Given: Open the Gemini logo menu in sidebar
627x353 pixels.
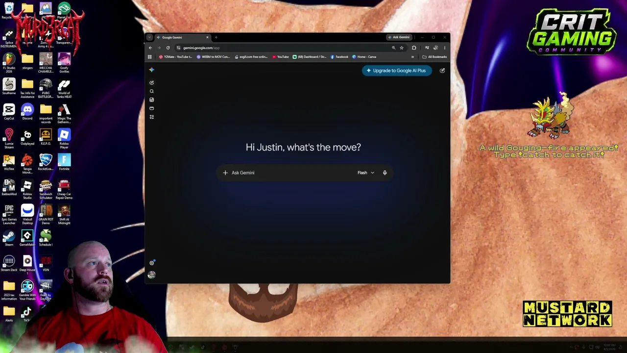Looking at the screenshot, I should click(151, 70).
